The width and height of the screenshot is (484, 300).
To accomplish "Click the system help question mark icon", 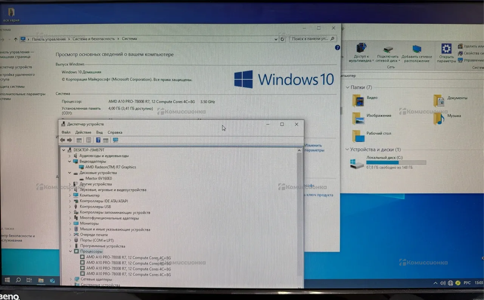I will click(x=337, y=48).
